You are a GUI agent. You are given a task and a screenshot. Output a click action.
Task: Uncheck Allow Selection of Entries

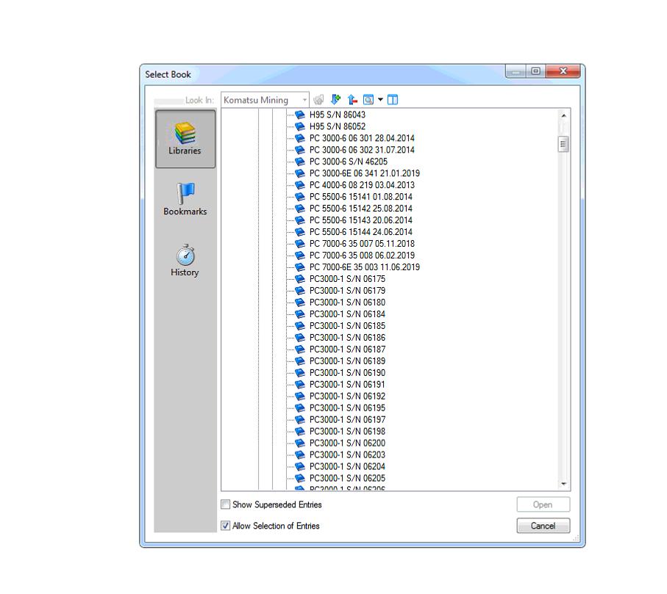pos(225,526)
